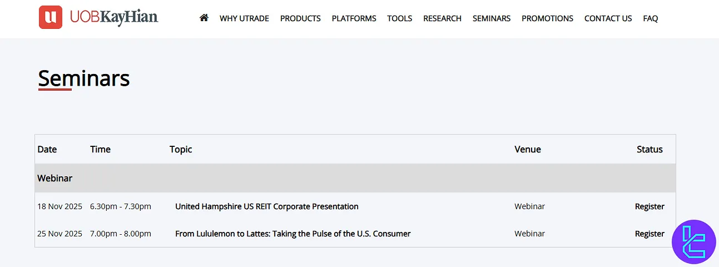Screen dimensions: 719x267
Task: Register for the Lululemon to Lattes webinar
Action: (x=649, y=234)
